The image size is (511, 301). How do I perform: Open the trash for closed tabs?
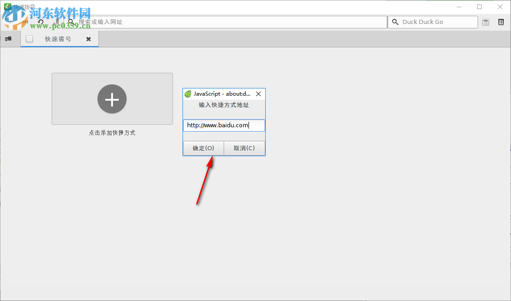pos(485,22)
